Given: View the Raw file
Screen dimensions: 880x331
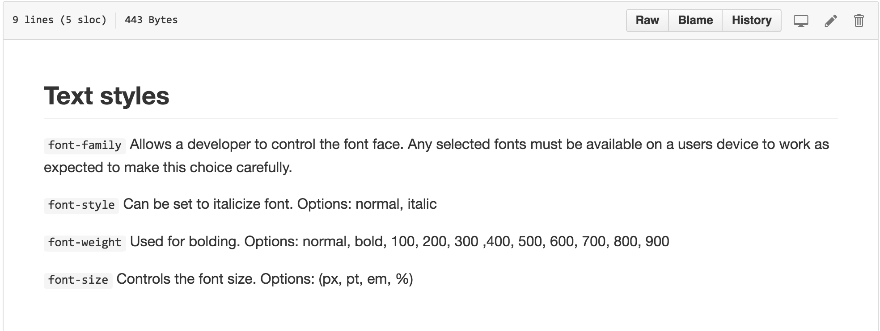Looking at the screenshot, I should (647, 21).
